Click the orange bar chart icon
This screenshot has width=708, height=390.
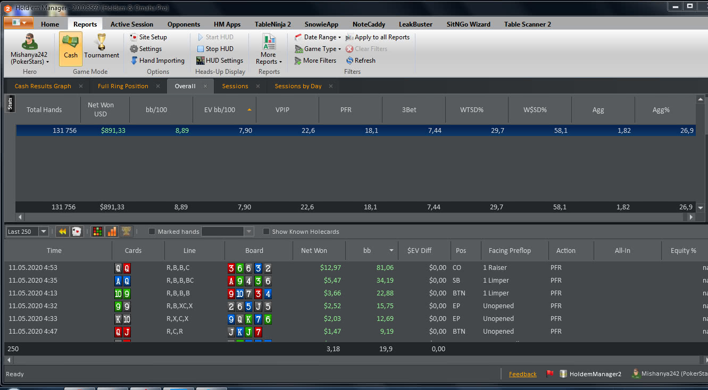tap(112, 232)
